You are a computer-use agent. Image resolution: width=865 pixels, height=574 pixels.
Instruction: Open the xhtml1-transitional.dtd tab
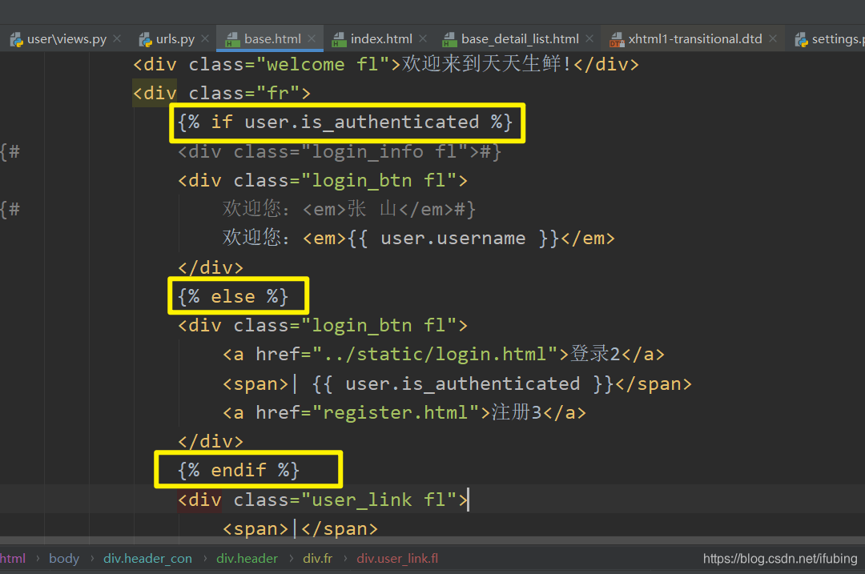pyautogui.click(x=694, y=39)
